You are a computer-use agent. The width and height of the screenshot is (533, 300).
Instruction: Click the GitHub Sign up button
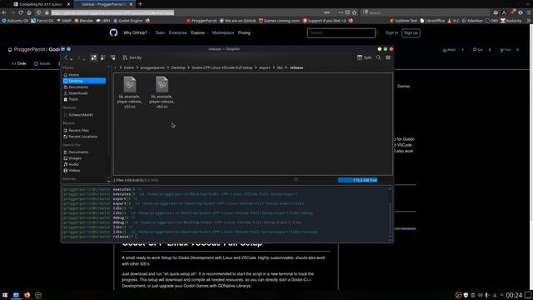click(x=411, y=33)
